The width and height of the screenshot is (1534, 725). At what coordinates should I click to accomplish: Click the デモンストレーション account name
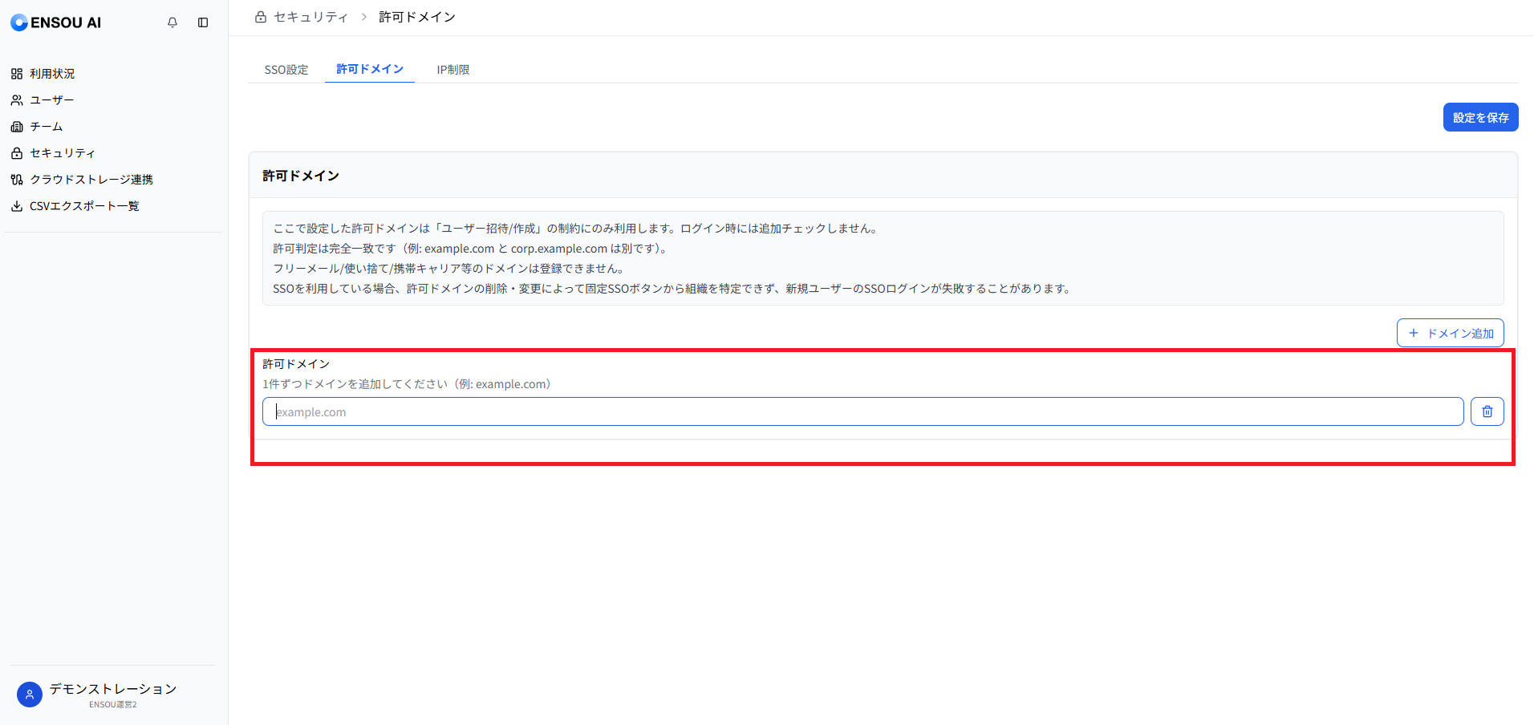coord(113,689)
